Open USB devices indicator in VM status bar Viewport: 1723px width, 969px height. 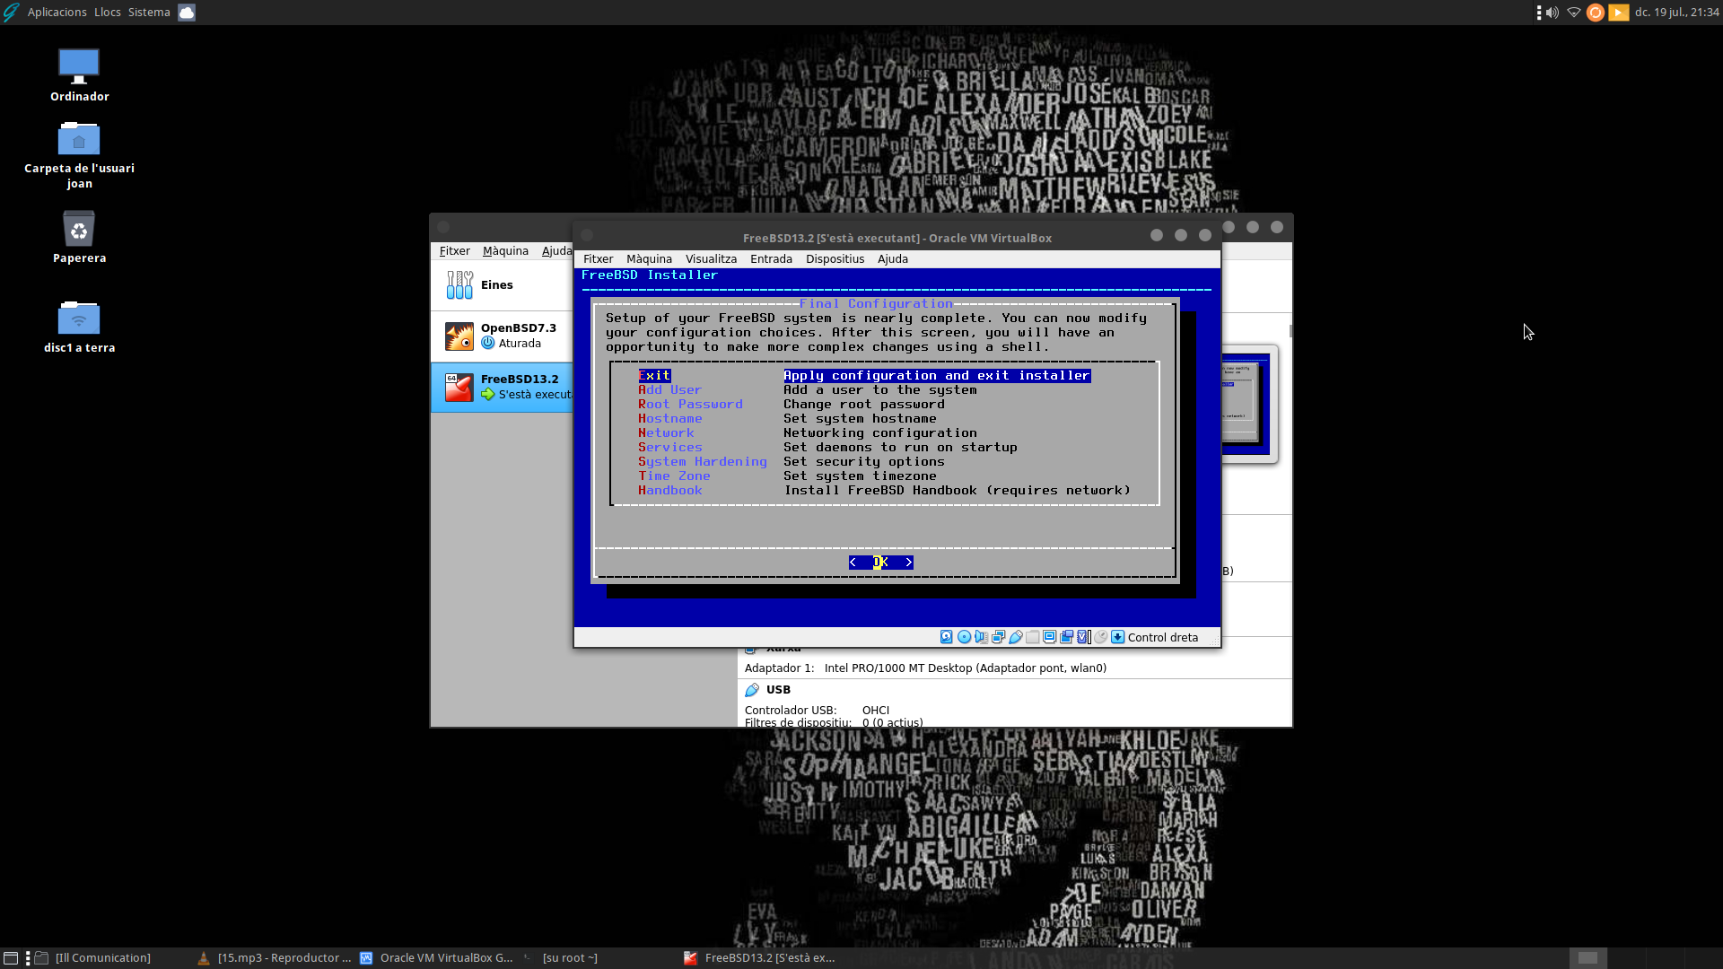[1015, 637]
